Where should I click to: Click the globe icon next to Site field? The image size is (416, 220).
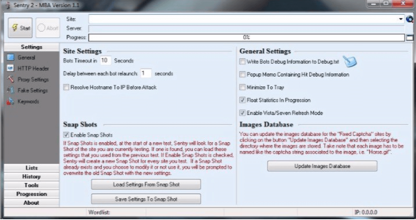click(x=410, y=19)
